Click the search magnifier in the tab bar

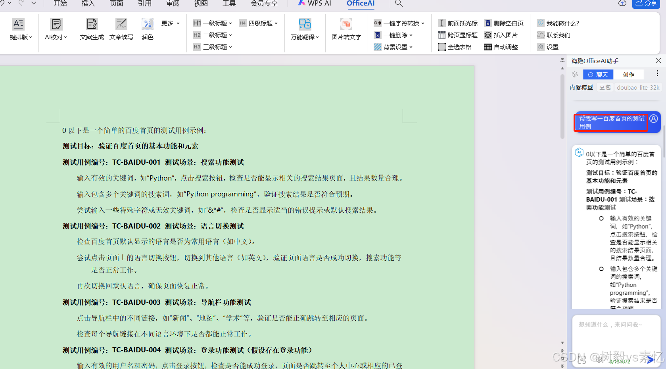(399, 4)
